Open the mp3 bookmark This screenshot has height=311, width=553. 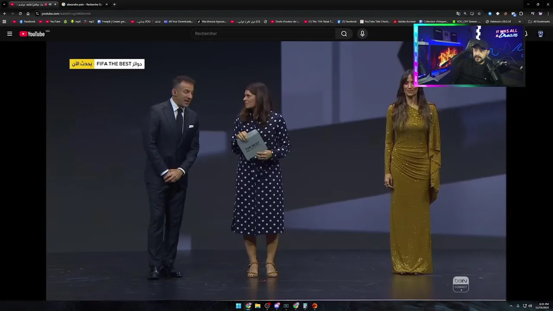tap(89, 22)
